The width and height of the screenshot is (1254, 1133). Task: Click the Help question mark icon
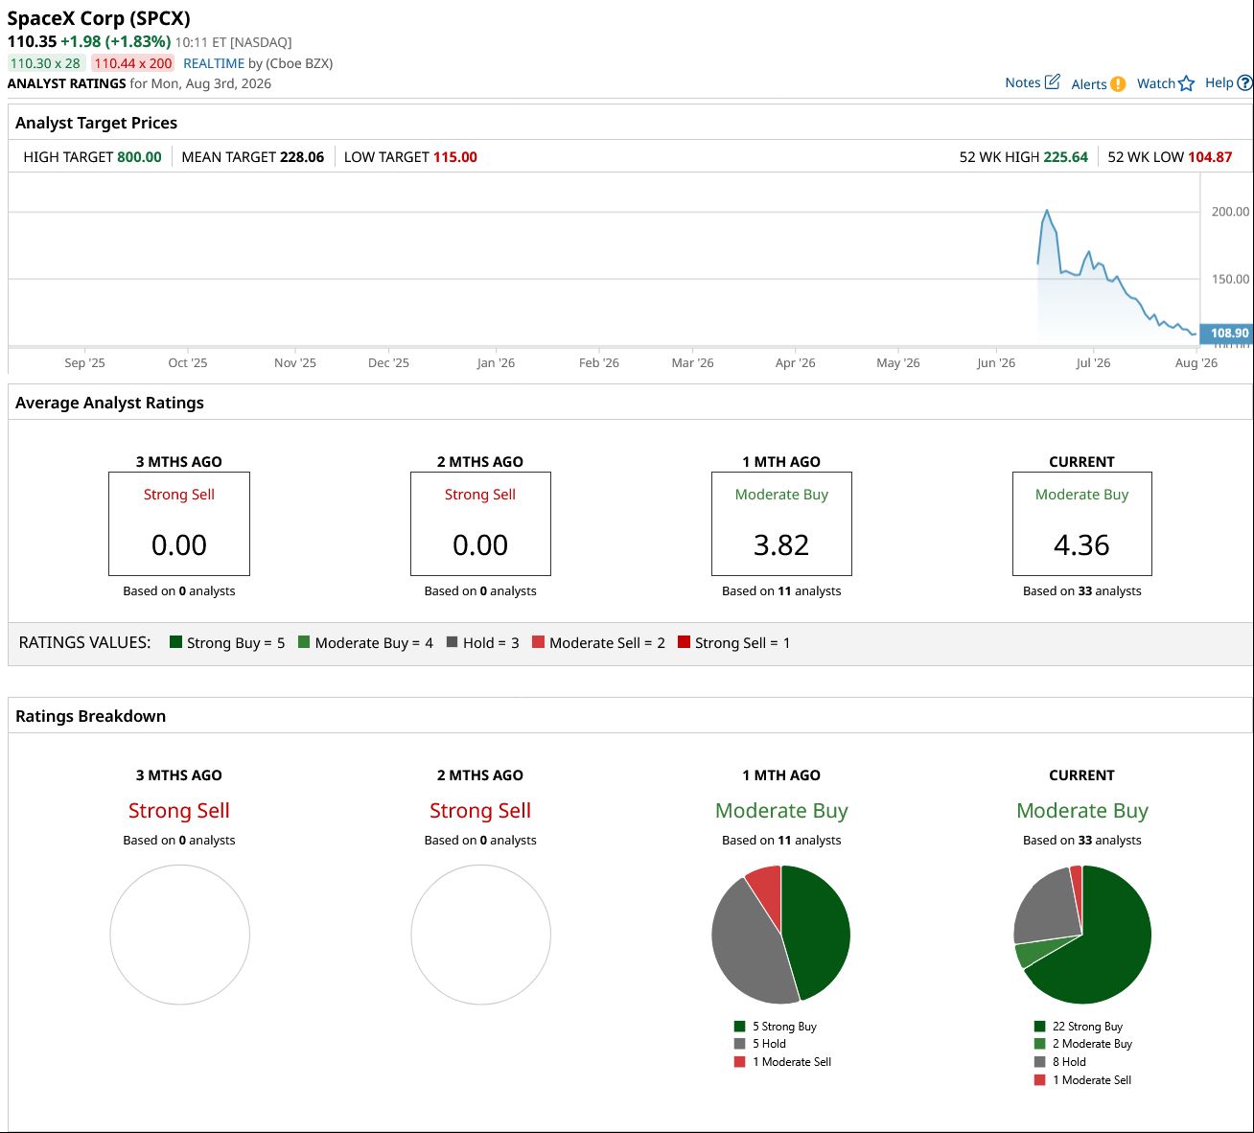[x=1245, y=83]
